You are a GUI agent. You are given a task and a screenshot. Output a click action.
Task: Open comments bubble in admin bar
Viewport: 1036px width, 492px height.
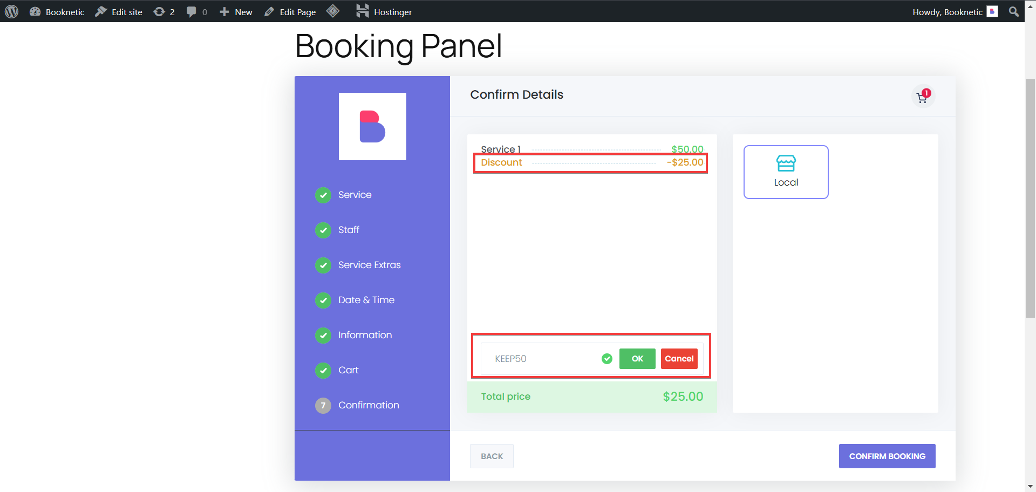click(197, 11)
